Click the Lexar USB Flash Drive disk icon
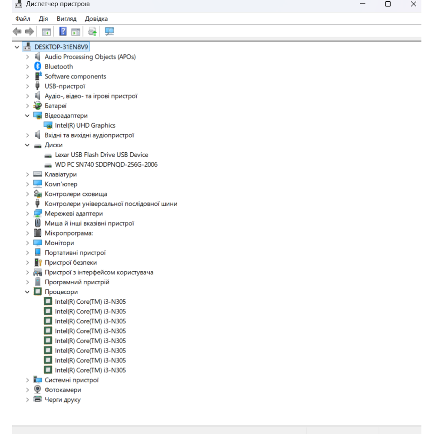 point(48,155)
